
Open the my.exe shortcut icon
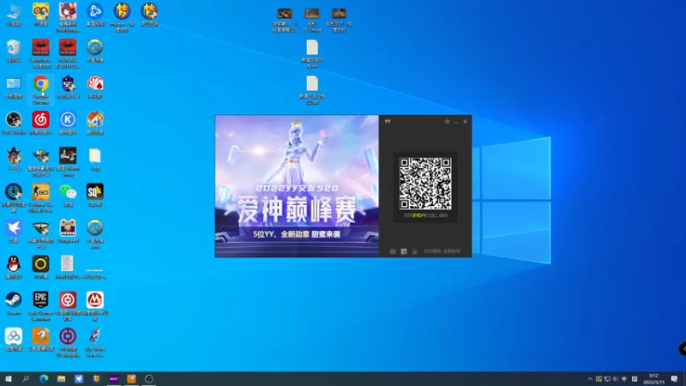pyautogui.click(x=122, y=17)
